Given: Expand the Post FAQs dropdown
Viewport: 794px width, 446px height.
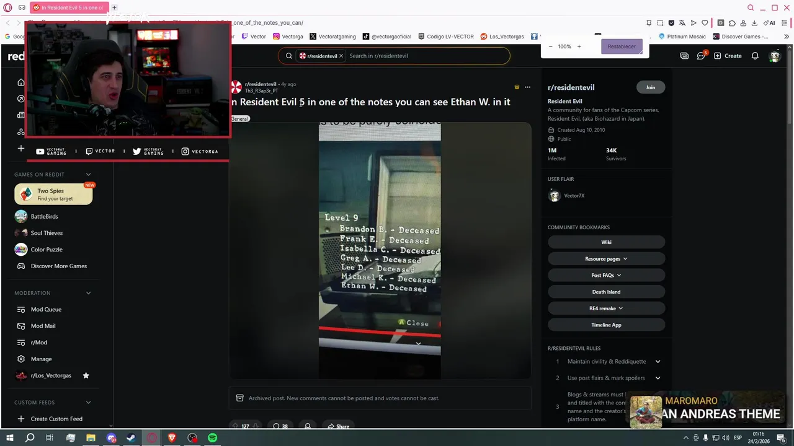Looking at the screenshot, I should pos(606,275).
